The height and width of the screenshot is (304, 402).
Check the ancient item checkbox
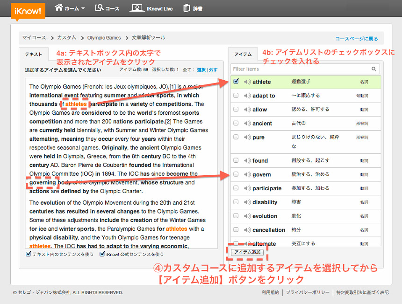click(236, 123)
